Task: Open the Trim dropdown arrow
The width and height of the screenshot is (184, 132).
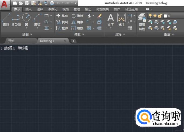Action: pyautogui.click(x=93, y=16)
